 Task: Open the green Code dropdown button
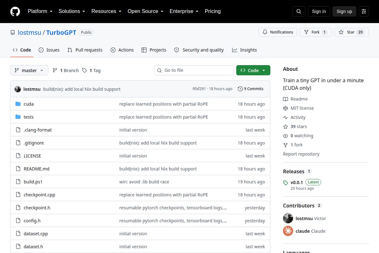(x=253, y=70)
